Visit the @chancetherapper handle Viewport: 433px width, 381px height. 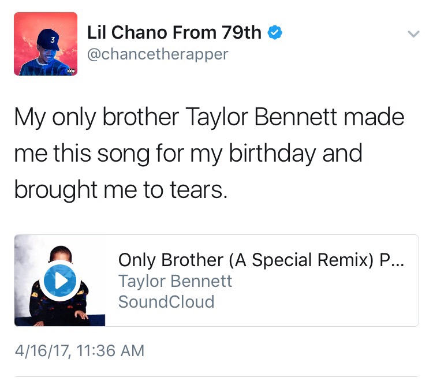tap(158, 54)
